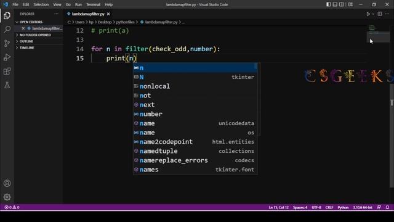Click the errors and warnings status indicator
Viewport: 394px width, 222px height.
click(12, 207)
